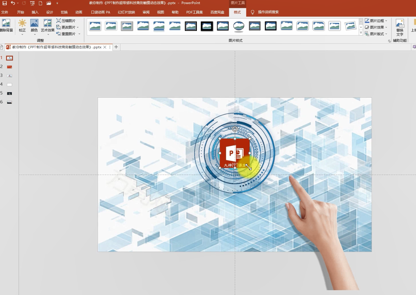Save the presentation from the quick access toolbar
The width and height of the screenshot is (416, 295).
point(5,3)
